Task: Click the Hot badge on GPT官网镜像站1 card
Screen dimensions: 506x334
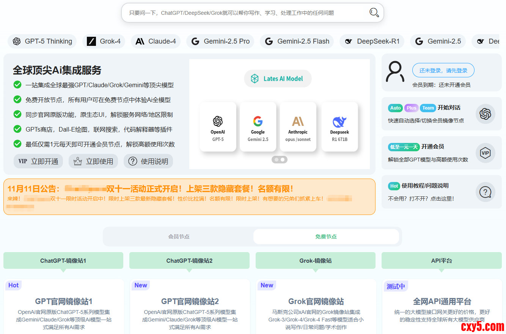Action: tap(14, 285)
